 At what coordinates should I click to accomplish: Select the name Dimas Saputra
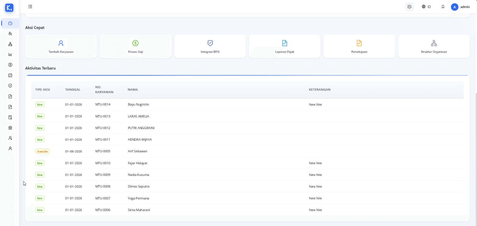[x=139, y=186]
